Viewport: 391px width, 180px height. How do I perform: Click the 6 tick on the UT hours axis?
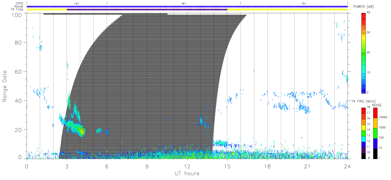click(107, 166)
